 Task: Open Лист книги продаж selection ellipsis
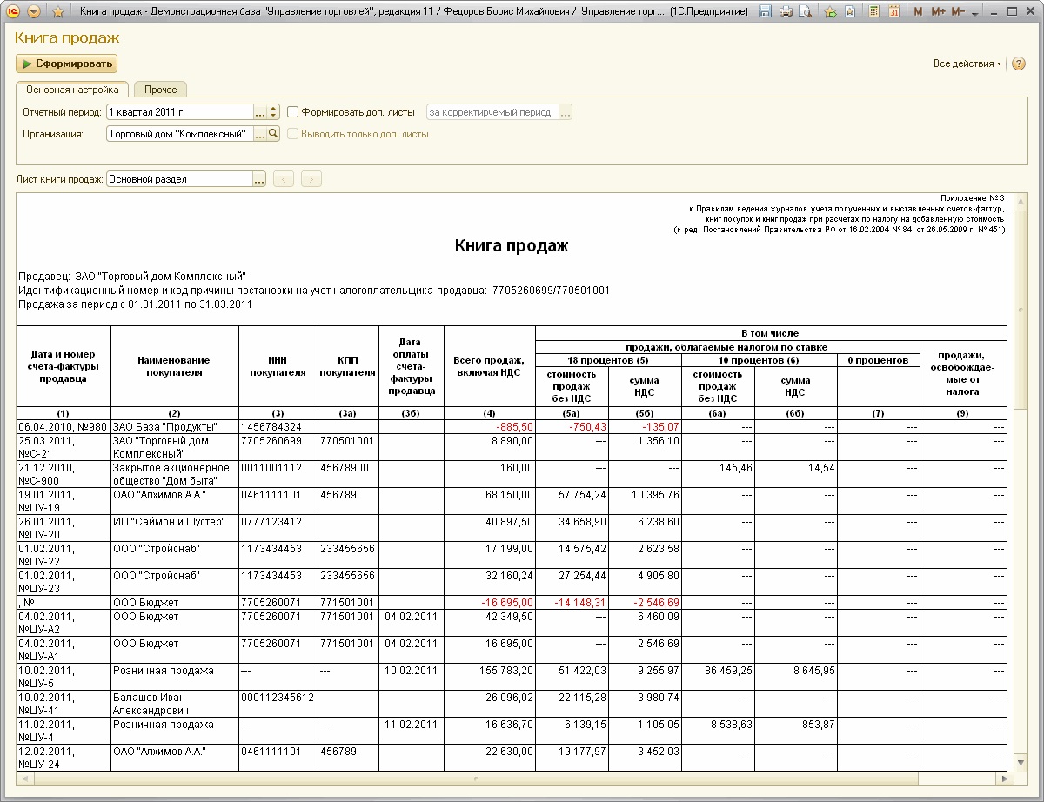pos(259,179)
